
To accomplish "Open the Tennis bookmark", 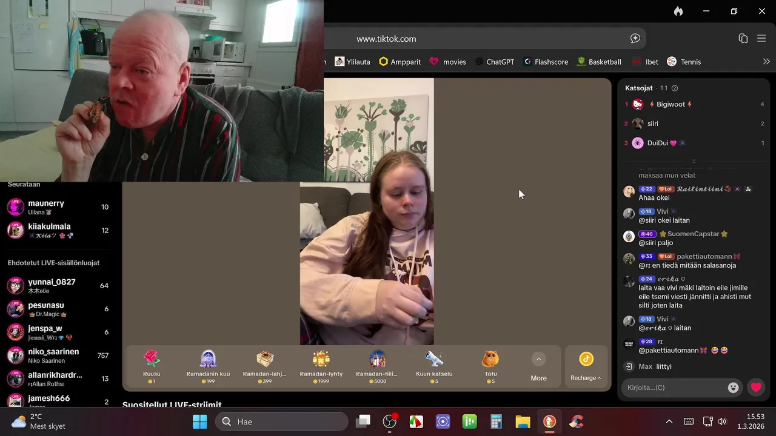I will tap(684, 62).
